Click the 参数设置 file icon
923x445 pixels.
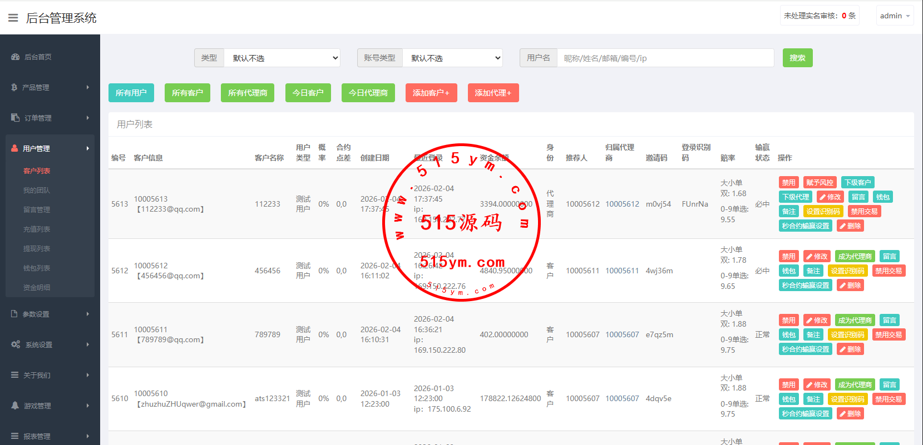14,314
